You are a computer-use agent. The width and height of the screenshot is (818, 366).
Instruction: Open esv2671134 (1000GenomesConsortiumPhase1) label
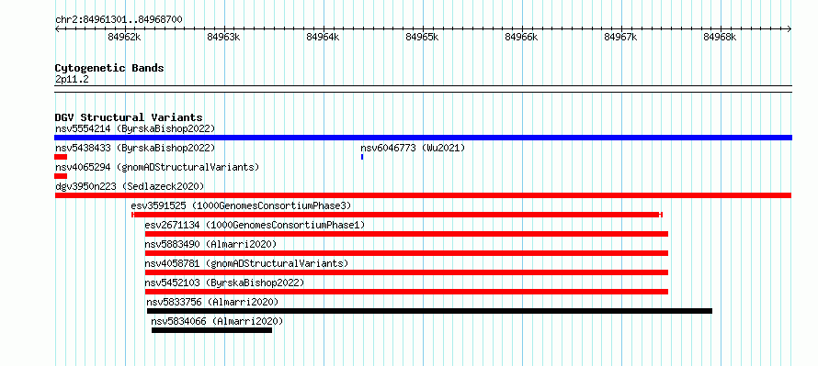click(256, 225)
